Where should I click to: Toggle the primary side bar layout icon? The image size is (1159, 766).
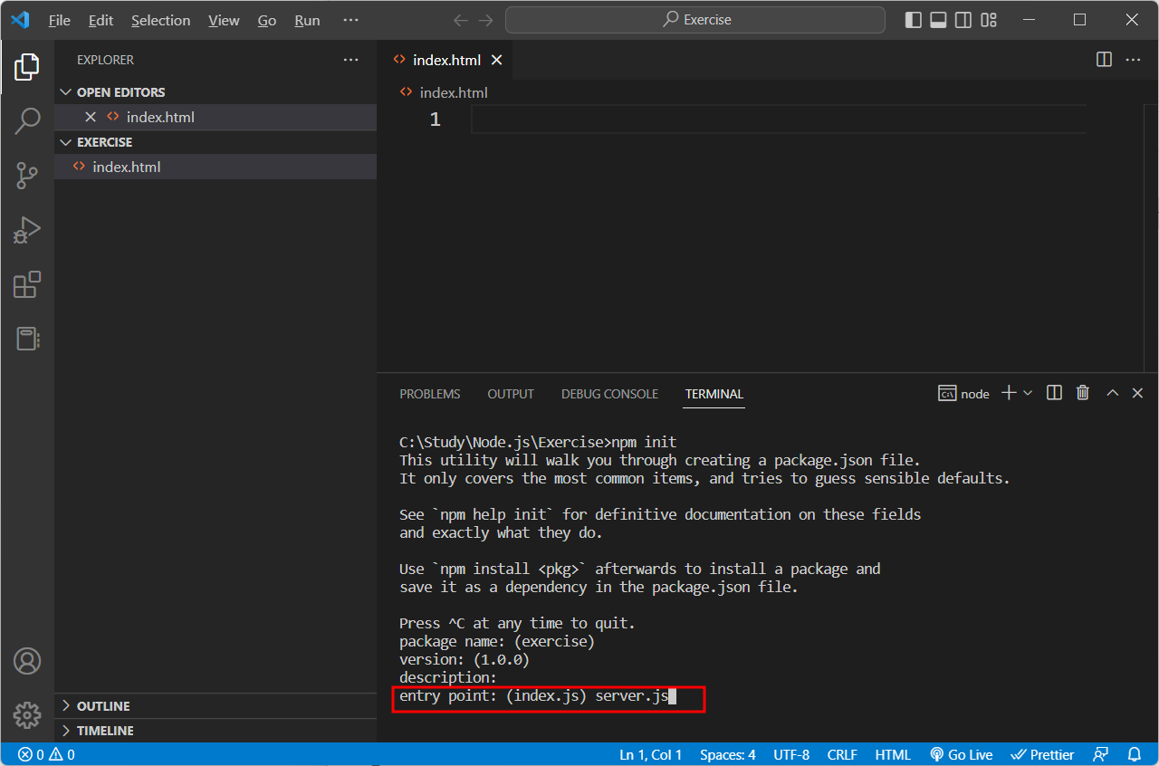pos(914,20)
